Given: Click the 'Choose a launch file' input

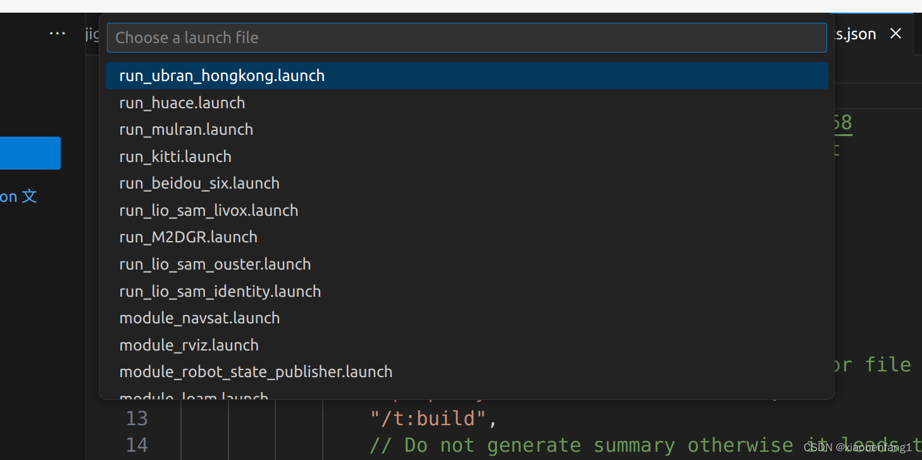Looking at the screenshot, I should [466, 37].
